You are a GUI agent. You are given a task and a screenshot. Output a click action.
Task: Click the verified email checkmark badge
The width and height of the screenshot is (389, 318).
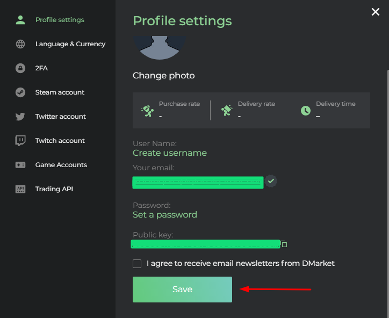271,181
